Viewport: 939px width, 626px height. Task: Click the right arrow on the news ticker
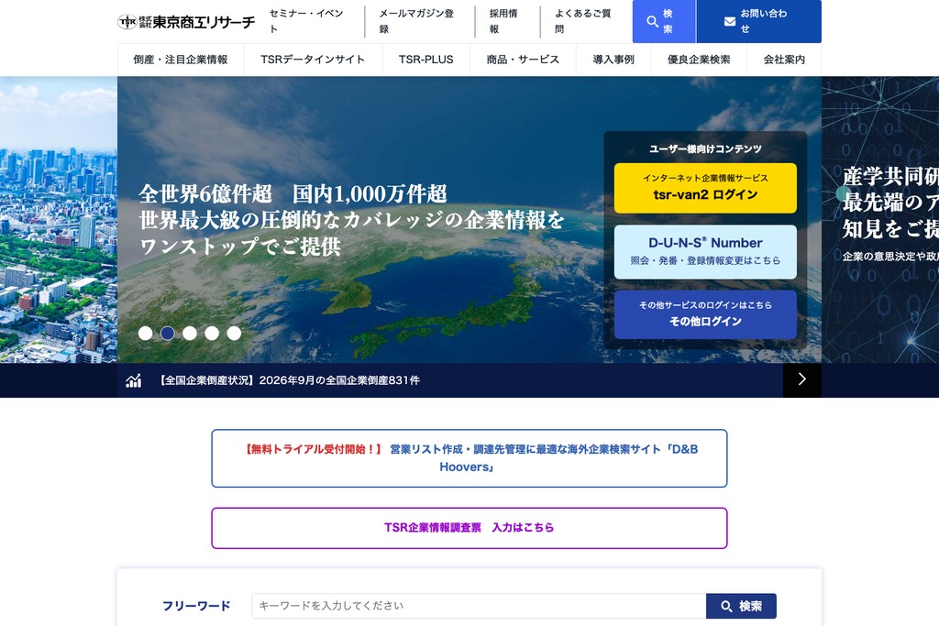[801, 379]
